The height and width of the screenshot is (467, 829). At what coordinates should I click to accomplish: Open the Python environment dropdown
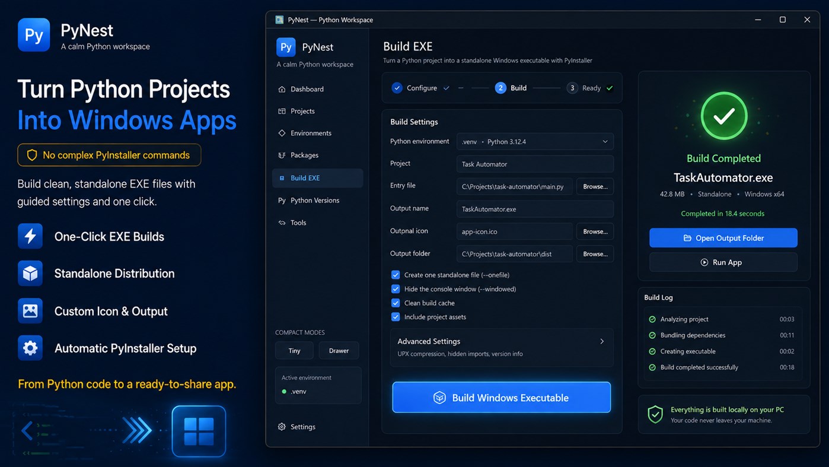535,142
